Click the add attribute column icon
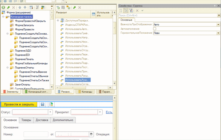The width and height of the screenshot is (221, 140). (63, 7)
